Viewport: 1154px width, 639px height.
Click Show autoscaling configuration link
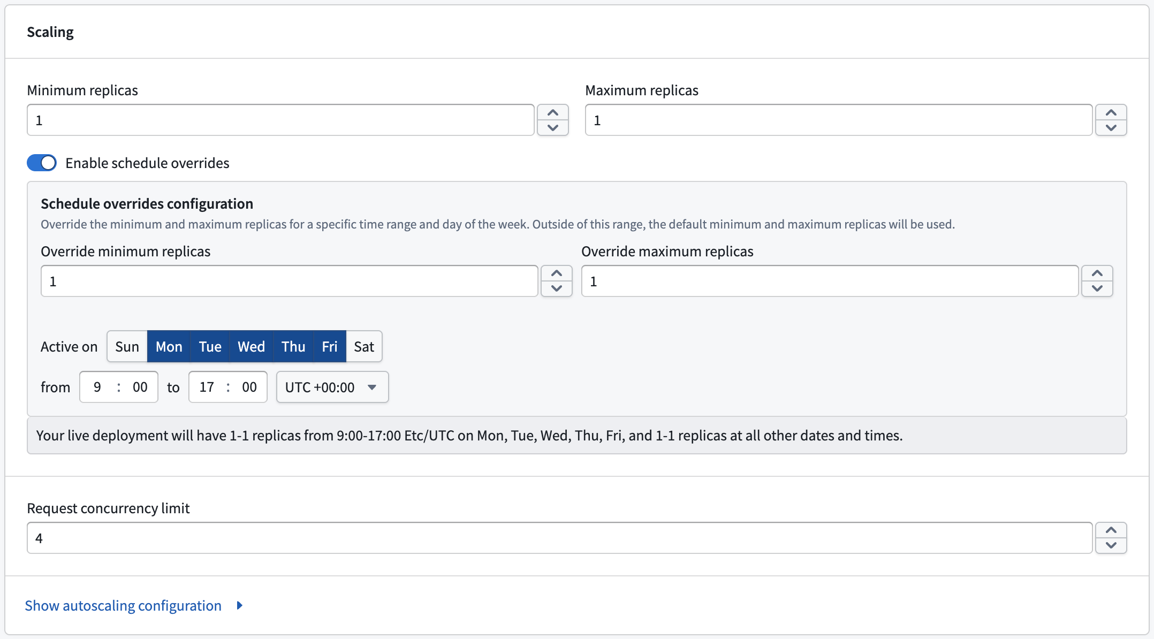click(123, 605)
